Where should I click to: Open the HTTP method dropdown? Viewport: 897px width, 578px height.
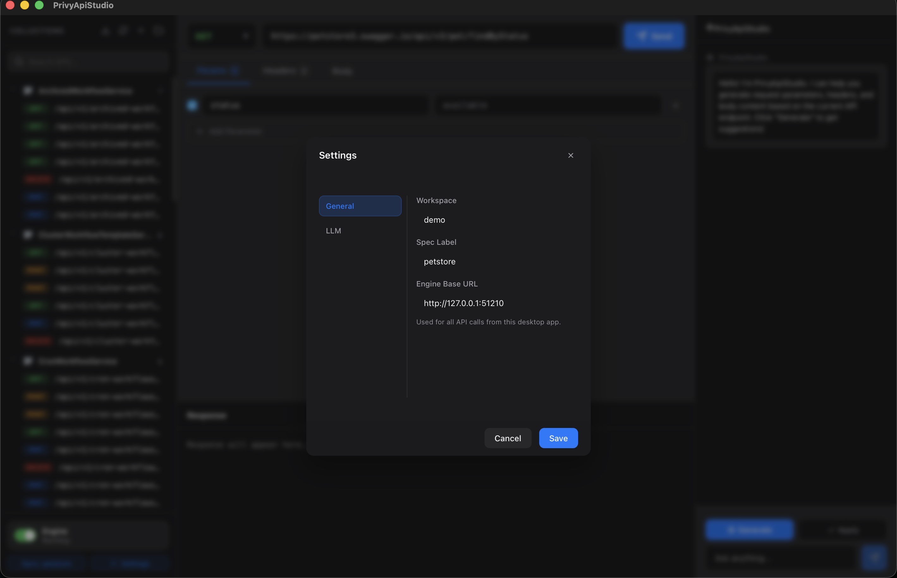pos(222,36)
